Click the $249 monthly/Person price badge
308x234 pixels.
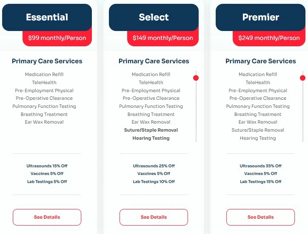[x=269, y=38]
